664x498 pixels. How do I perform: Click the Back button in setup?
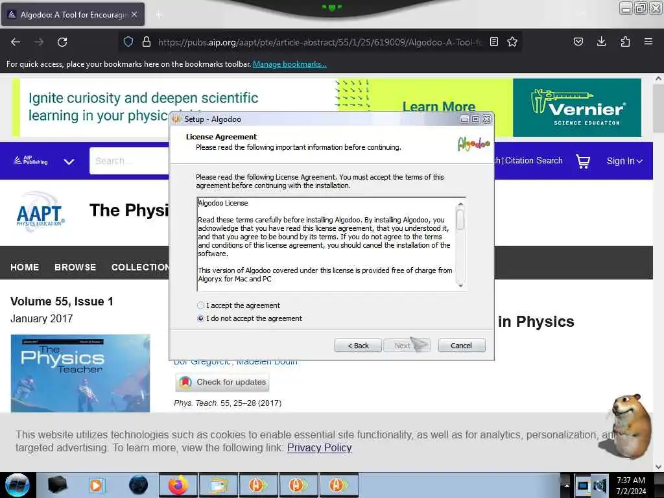click(x=358, y=346)
